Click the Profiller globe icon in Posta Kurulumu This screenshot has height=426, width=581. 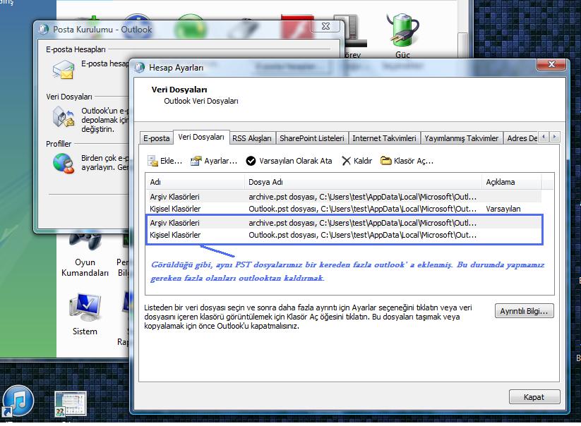[x=64, y=163]
